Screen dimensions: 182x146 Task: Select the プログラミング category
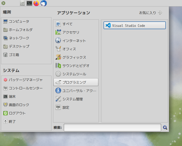click(76, 82)
